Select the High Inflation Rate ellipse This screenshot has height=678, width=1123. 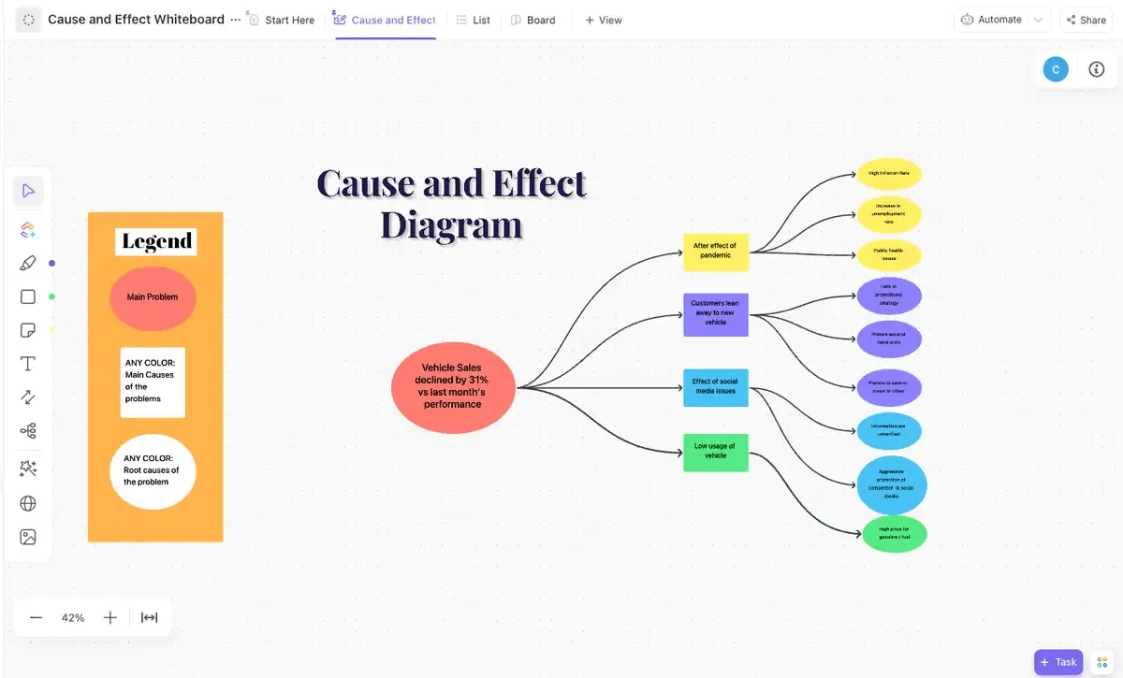(x=889, y=174)
